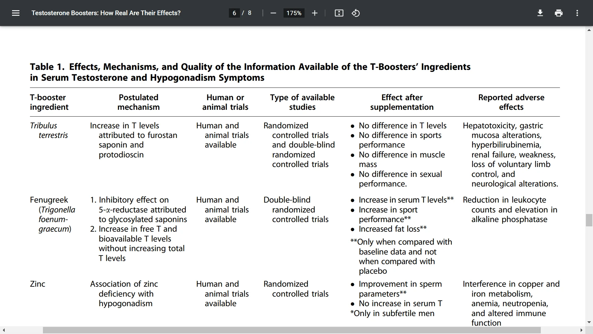Click the '**Only when compared with baseline' footnote

(401, 256)
